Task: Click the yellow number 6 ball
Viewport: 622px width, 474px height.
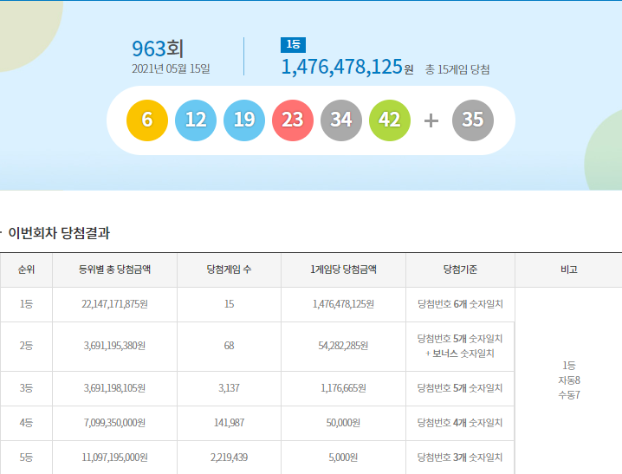Action: [x=147, y=120]
